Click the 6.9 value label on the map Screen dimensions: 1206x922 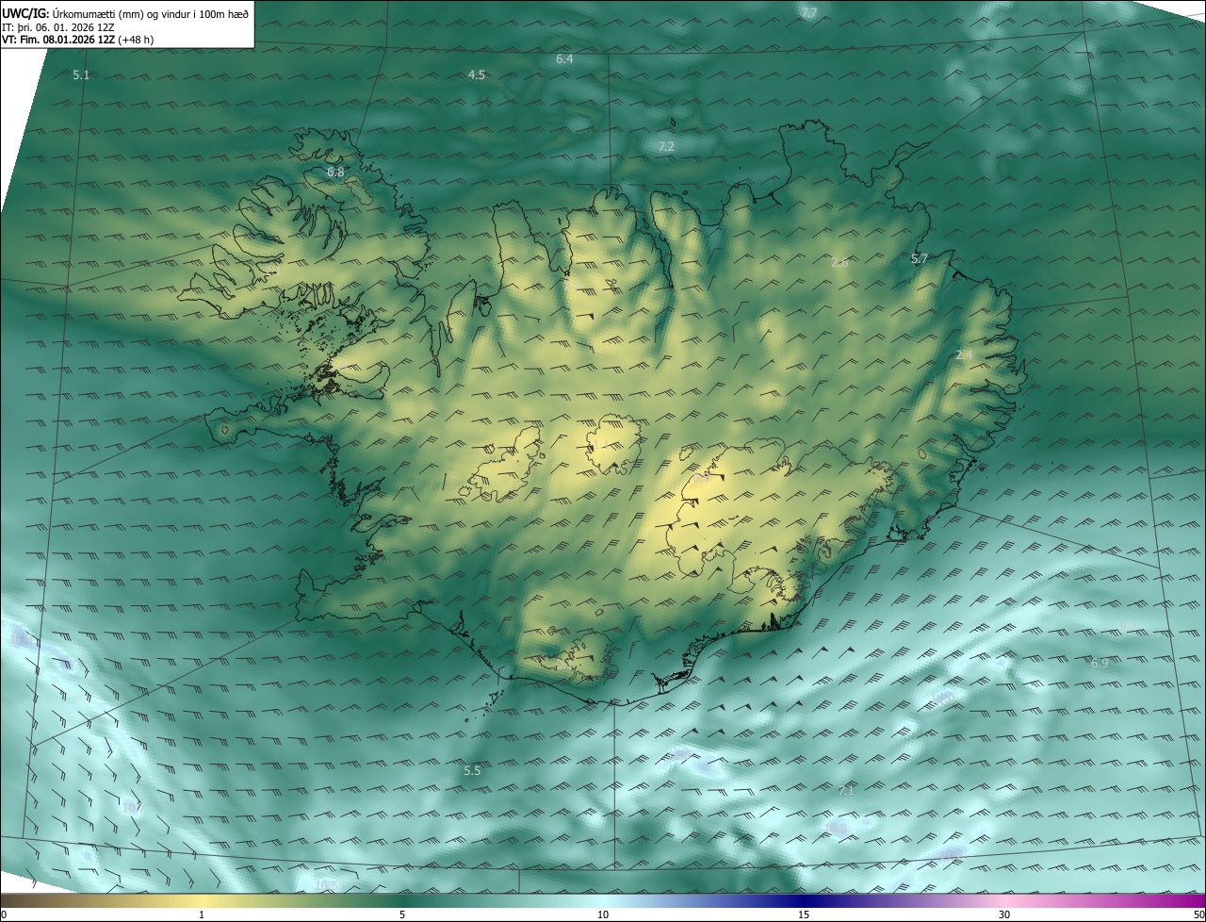[x=1100, y=664]
